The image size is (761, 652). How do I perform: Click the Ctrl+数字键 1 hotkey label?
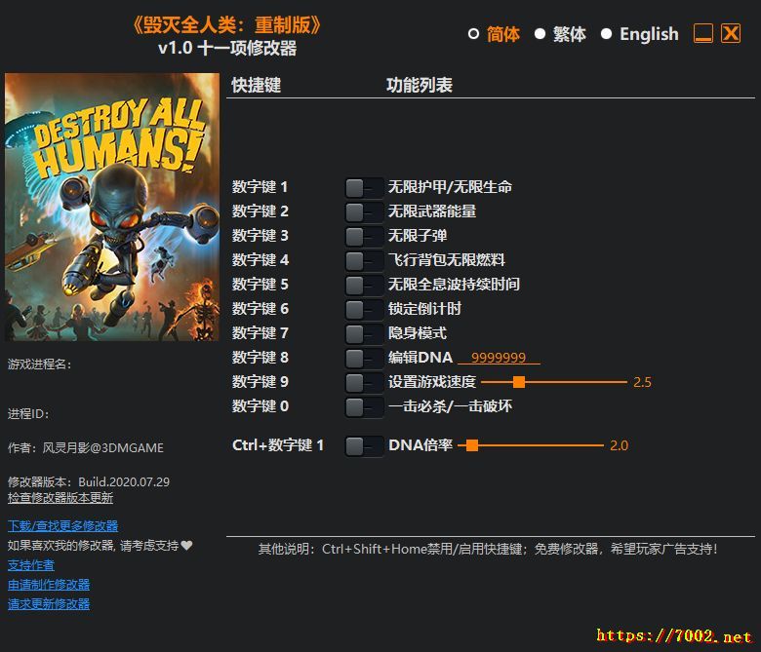(278, 445)
